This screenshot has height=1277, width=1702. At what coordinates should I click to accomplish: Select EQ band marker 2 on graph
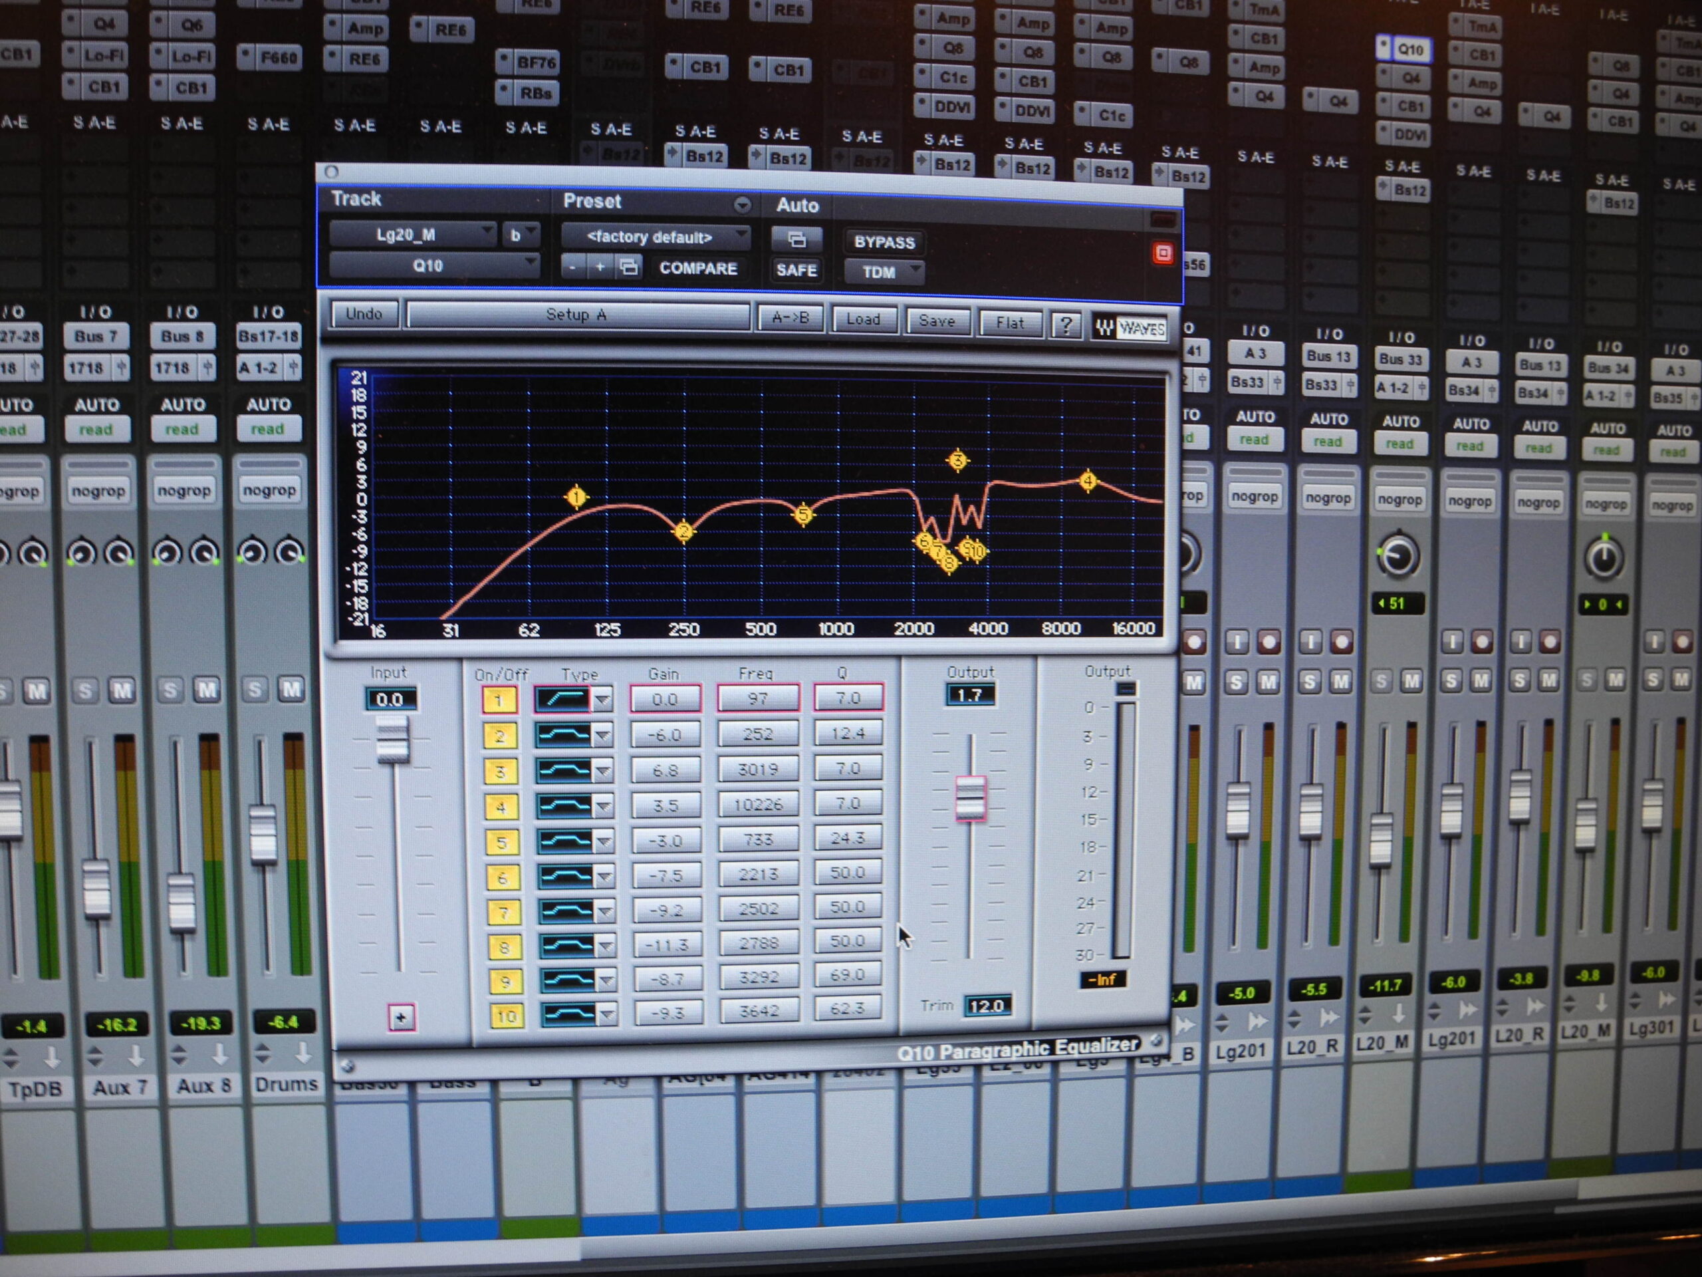click(x=683, y=531)
